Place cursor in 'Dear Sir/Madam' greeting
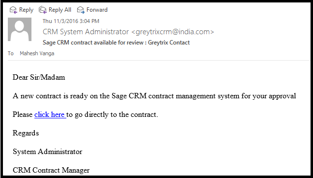Viewport: 313px width, 178px height. coord(39,77)
